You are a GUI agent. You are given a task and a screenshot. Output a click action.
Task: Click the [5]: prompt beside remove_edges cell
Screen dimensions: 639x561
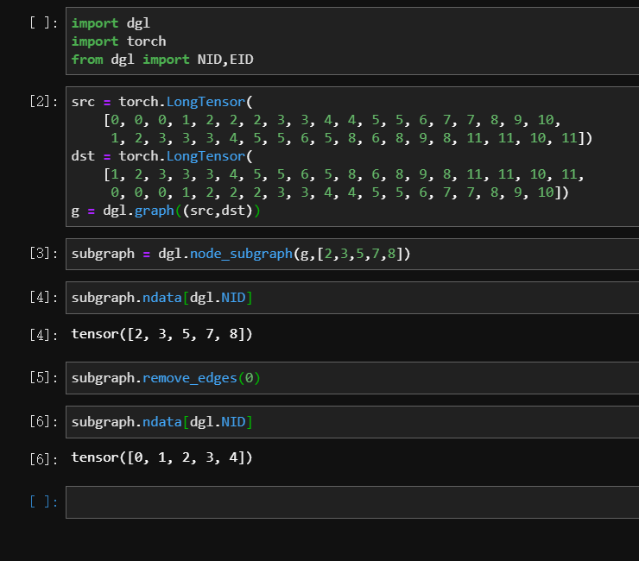pyautogui.click(x=43, y=378)
